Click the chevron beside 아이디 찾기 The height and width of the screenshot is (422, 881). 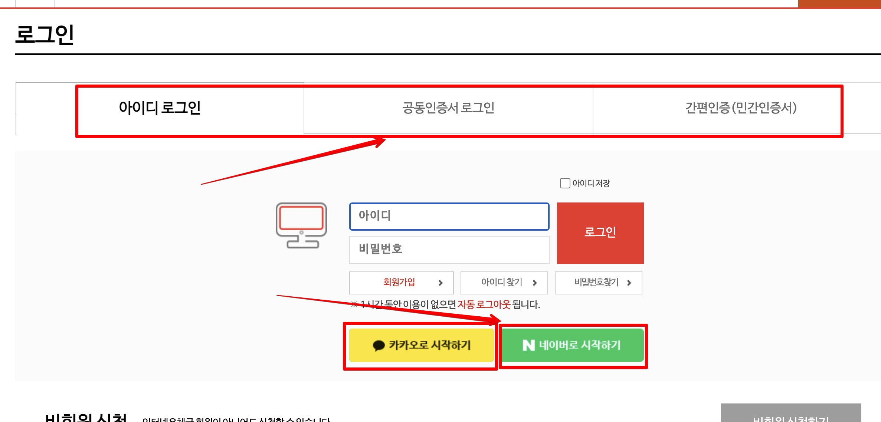tap(535, 283)
